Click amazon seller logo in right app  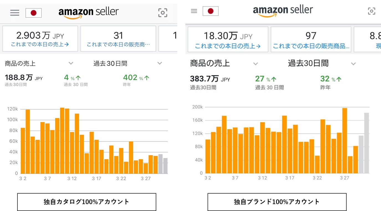point(283,11)
